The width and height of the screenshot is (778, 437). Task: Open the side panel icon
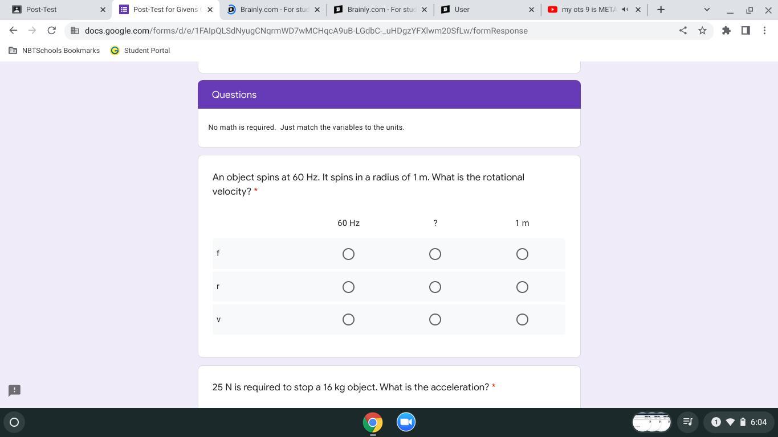[746, 31]
